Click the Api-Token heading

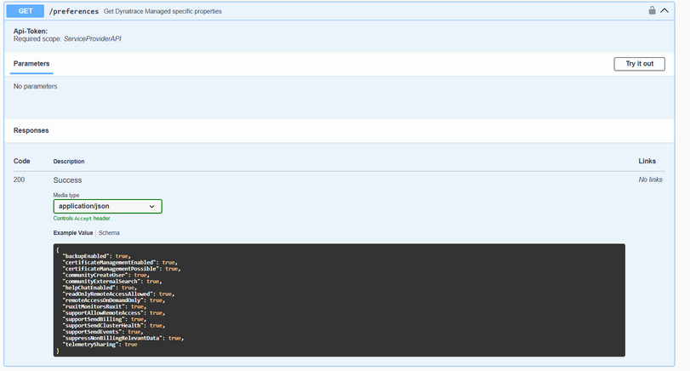(31, 31)
